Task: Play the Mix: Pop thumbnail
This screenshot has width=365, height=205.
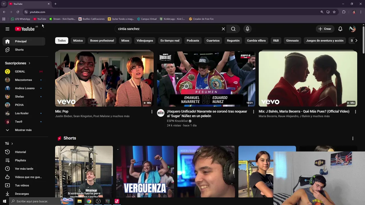Action: pyautogui.click(x=104, y=79)
